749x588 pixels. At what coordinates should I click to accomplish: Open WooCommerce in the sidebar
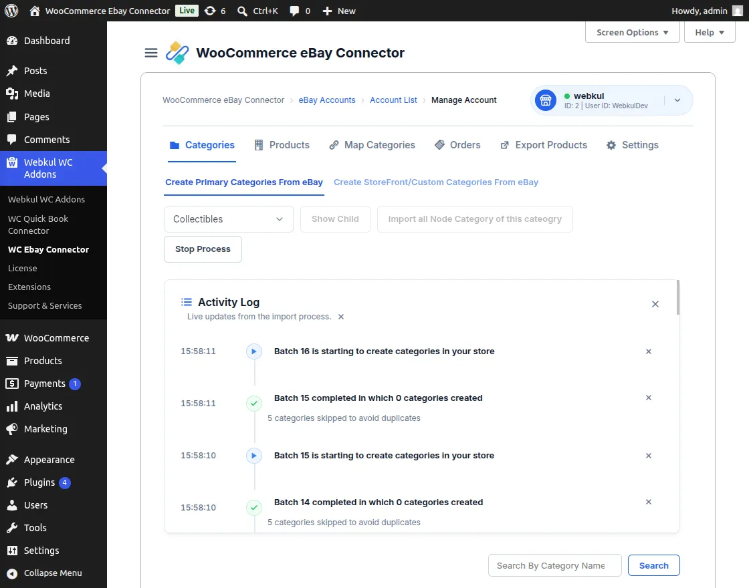click(x=53, y=338)
